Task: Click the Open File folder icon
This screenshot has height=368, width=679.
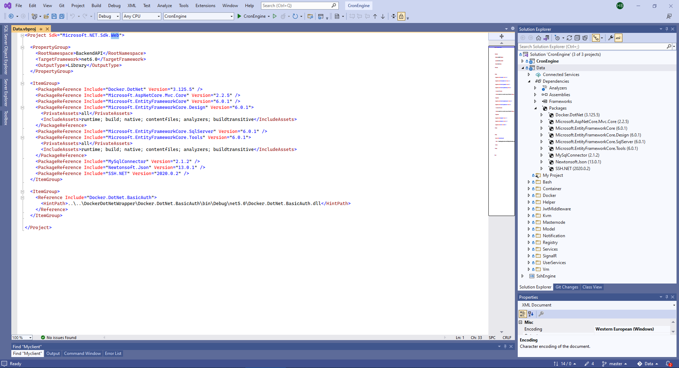Action: [x=46, y=16]
